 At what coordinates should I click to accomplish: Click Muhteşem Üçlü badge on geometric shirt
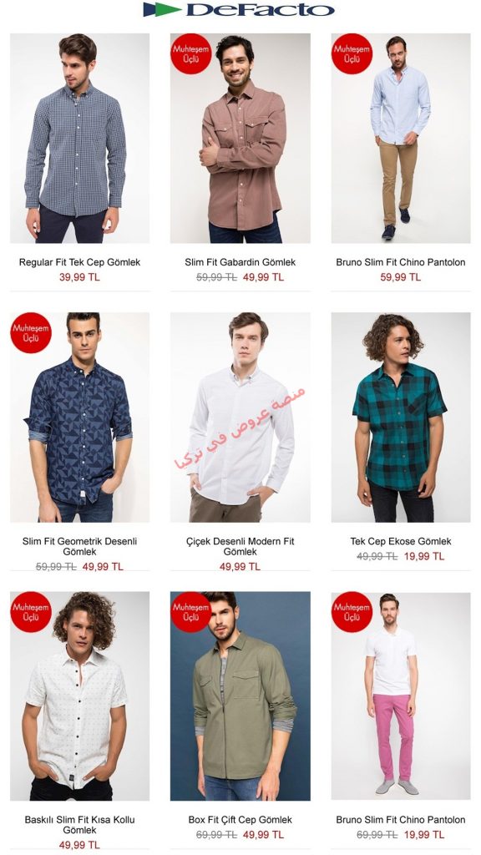[x=31, y=332]
